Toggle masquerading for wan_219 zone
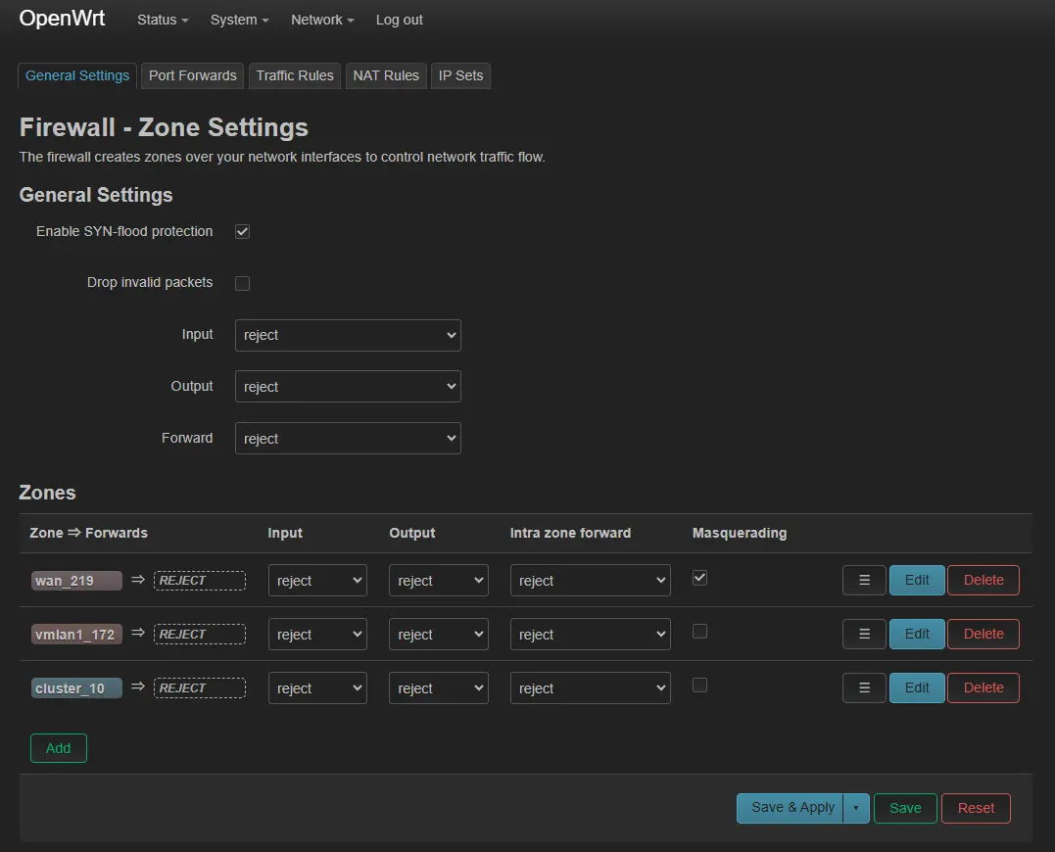 point(699,578)
